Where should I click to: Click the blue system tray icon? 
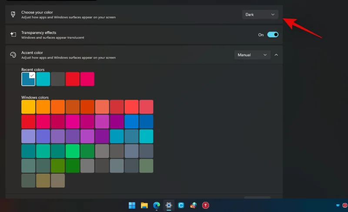[338, 205]
